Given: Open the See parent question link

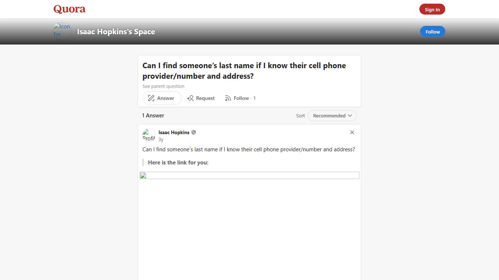Looking at the screenshot, I should pyautogui.click(x=163, y=86).
